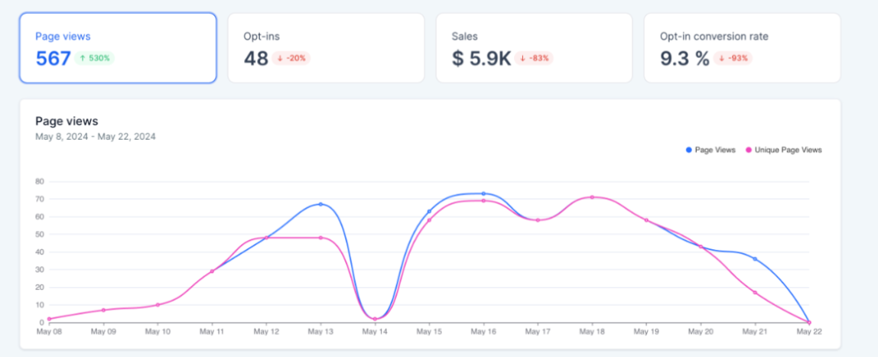The image size is (878, 357).
Task: Switch to Opt-in conversion rate card
Action: 742,47
